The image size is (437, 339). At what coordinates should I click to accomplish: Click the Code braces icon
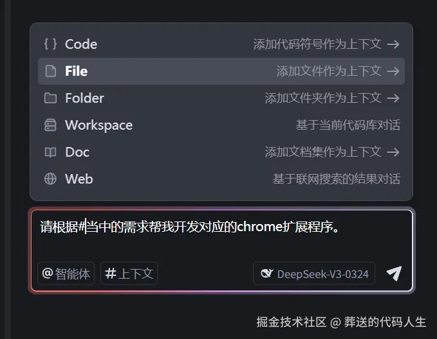[50, 44]
